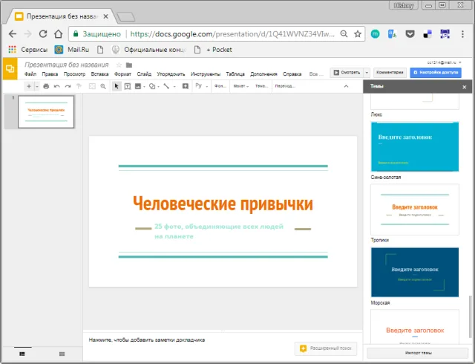
Task: Click the presentation title field
Action: click(x=66, y=65)
